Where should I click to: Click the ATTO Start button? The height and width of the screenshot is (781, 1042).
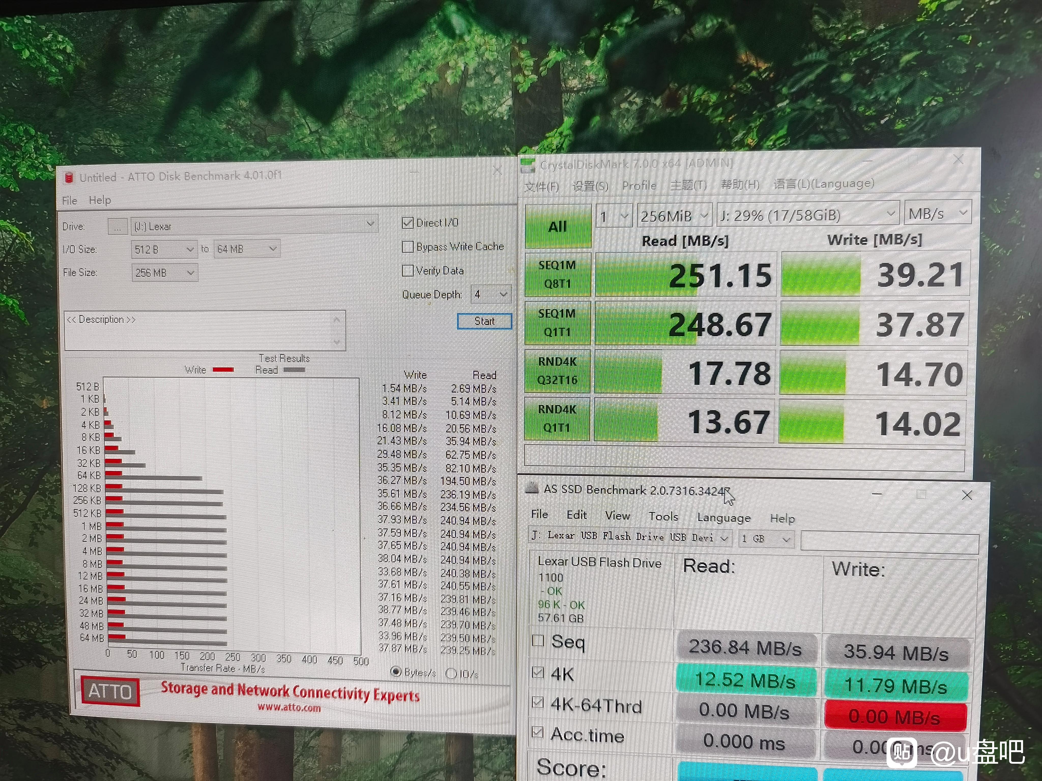pyautogui.click(x=485, y=321)
